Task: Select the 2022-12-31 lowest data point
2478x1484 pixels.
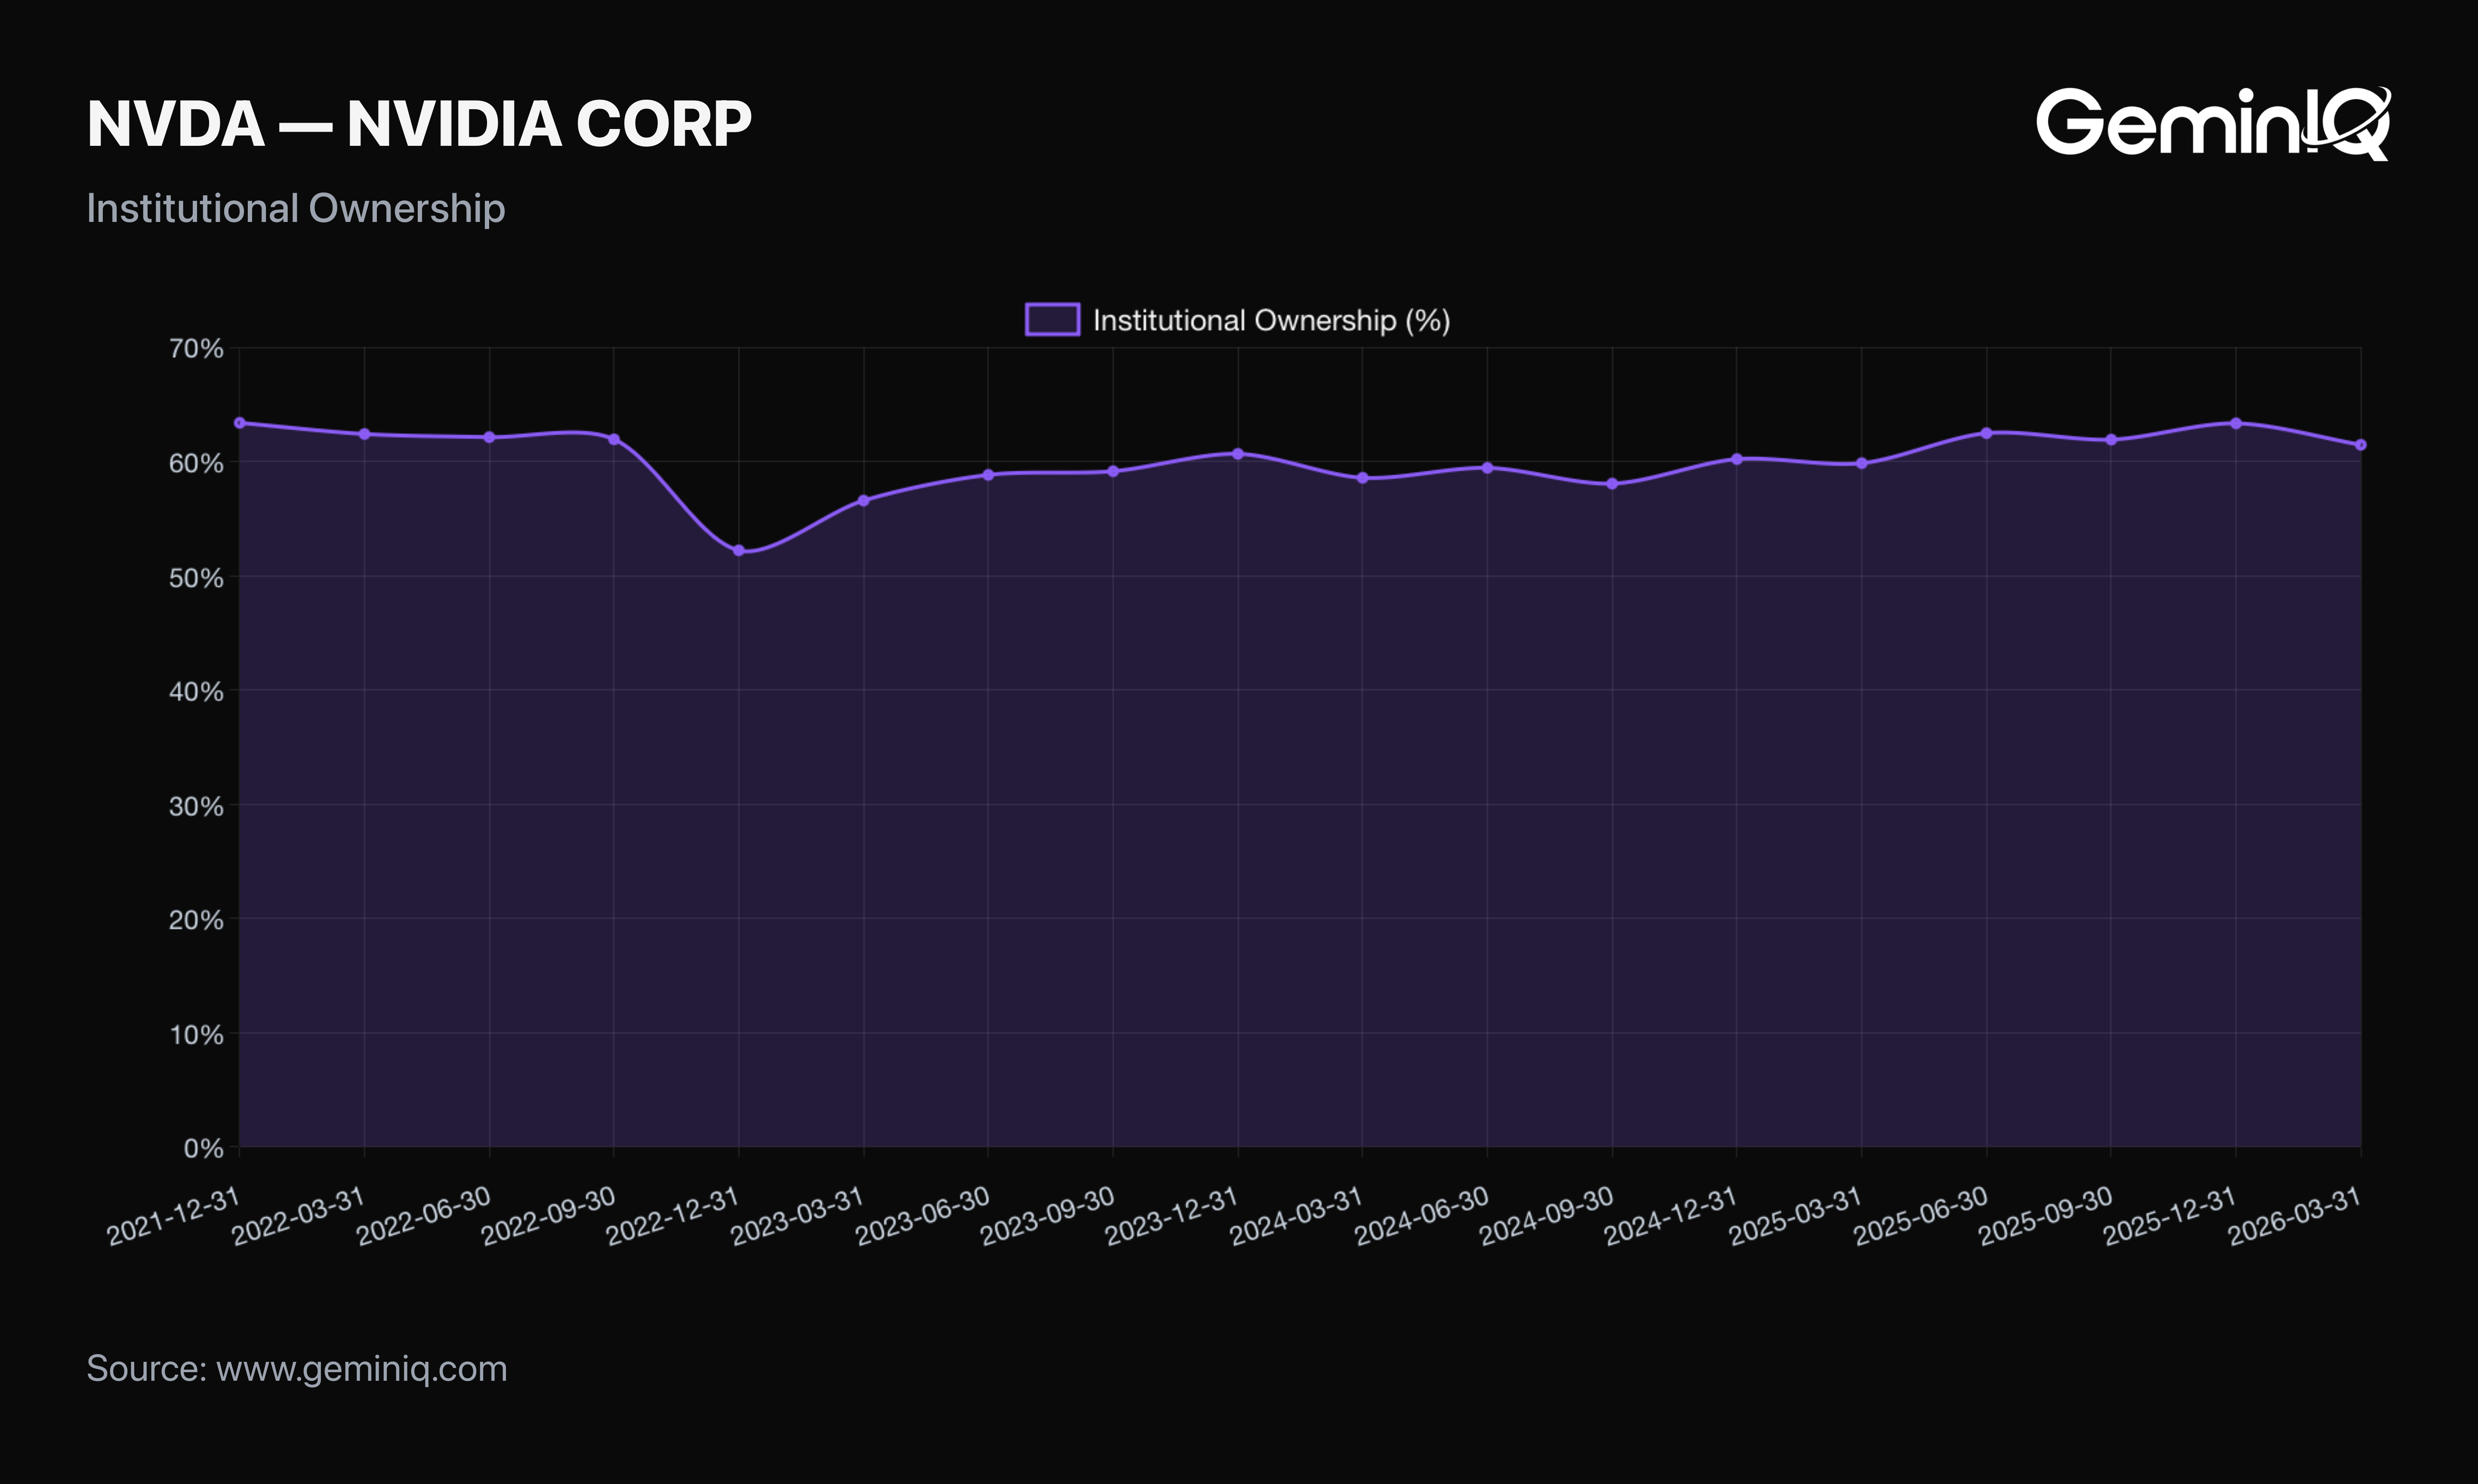Action: [x=739, y=550]
